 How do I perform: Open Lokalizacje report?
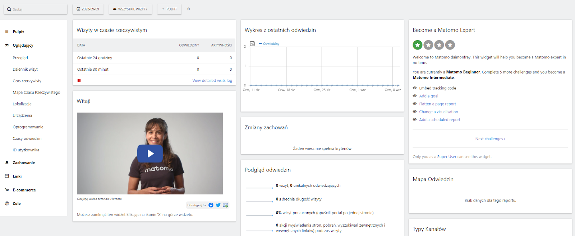point(22,104)
